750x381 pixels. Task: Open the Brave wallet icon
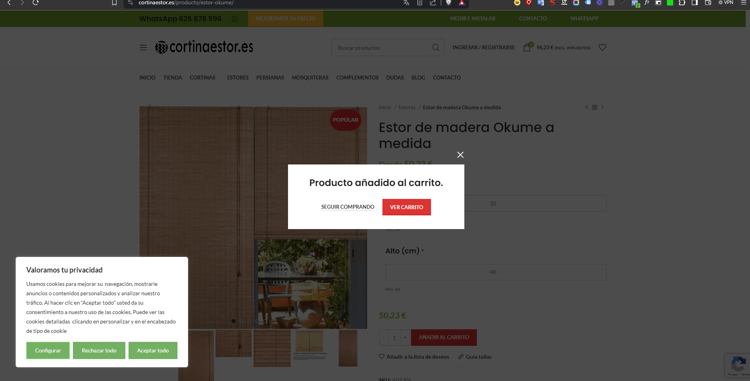(x=708, y=3)
